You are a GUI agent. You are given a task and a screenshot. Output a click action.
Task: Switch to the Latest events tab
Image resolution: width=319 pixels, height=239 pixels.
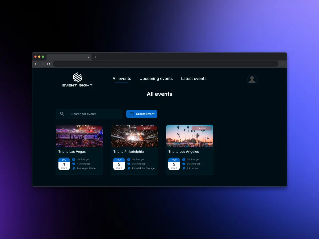194,79
